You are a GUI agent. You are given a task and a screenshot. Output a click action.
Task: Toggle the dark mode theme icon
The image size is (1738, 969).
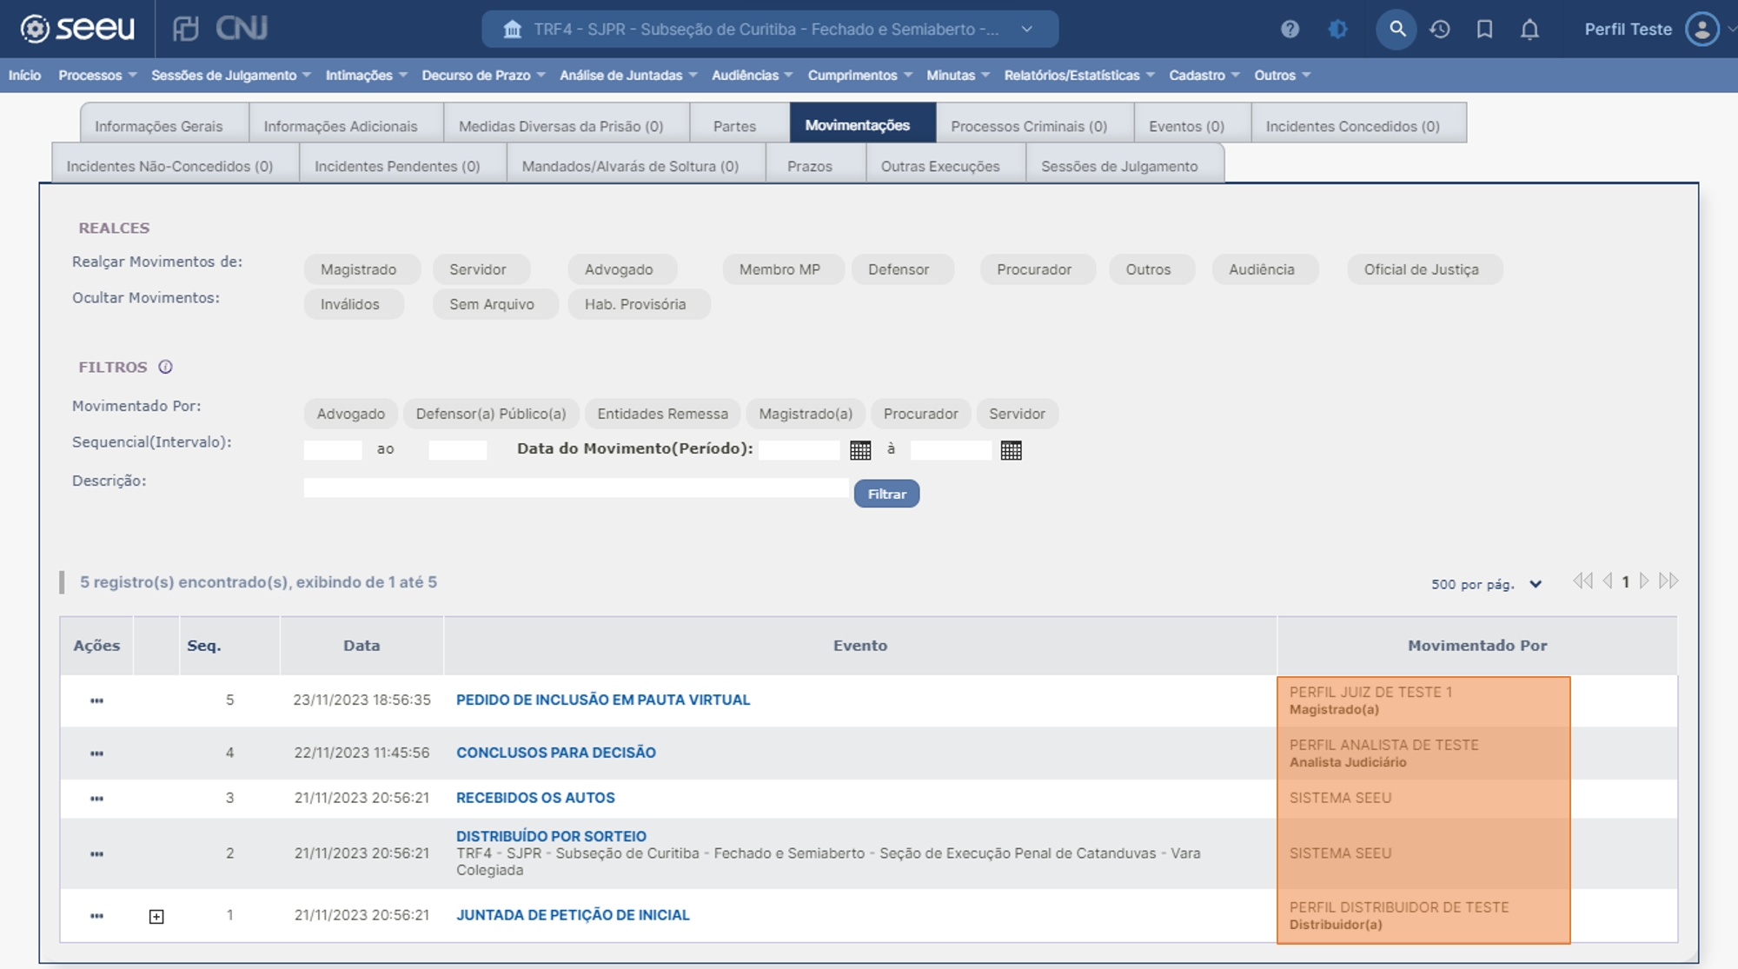(1337, 30)
